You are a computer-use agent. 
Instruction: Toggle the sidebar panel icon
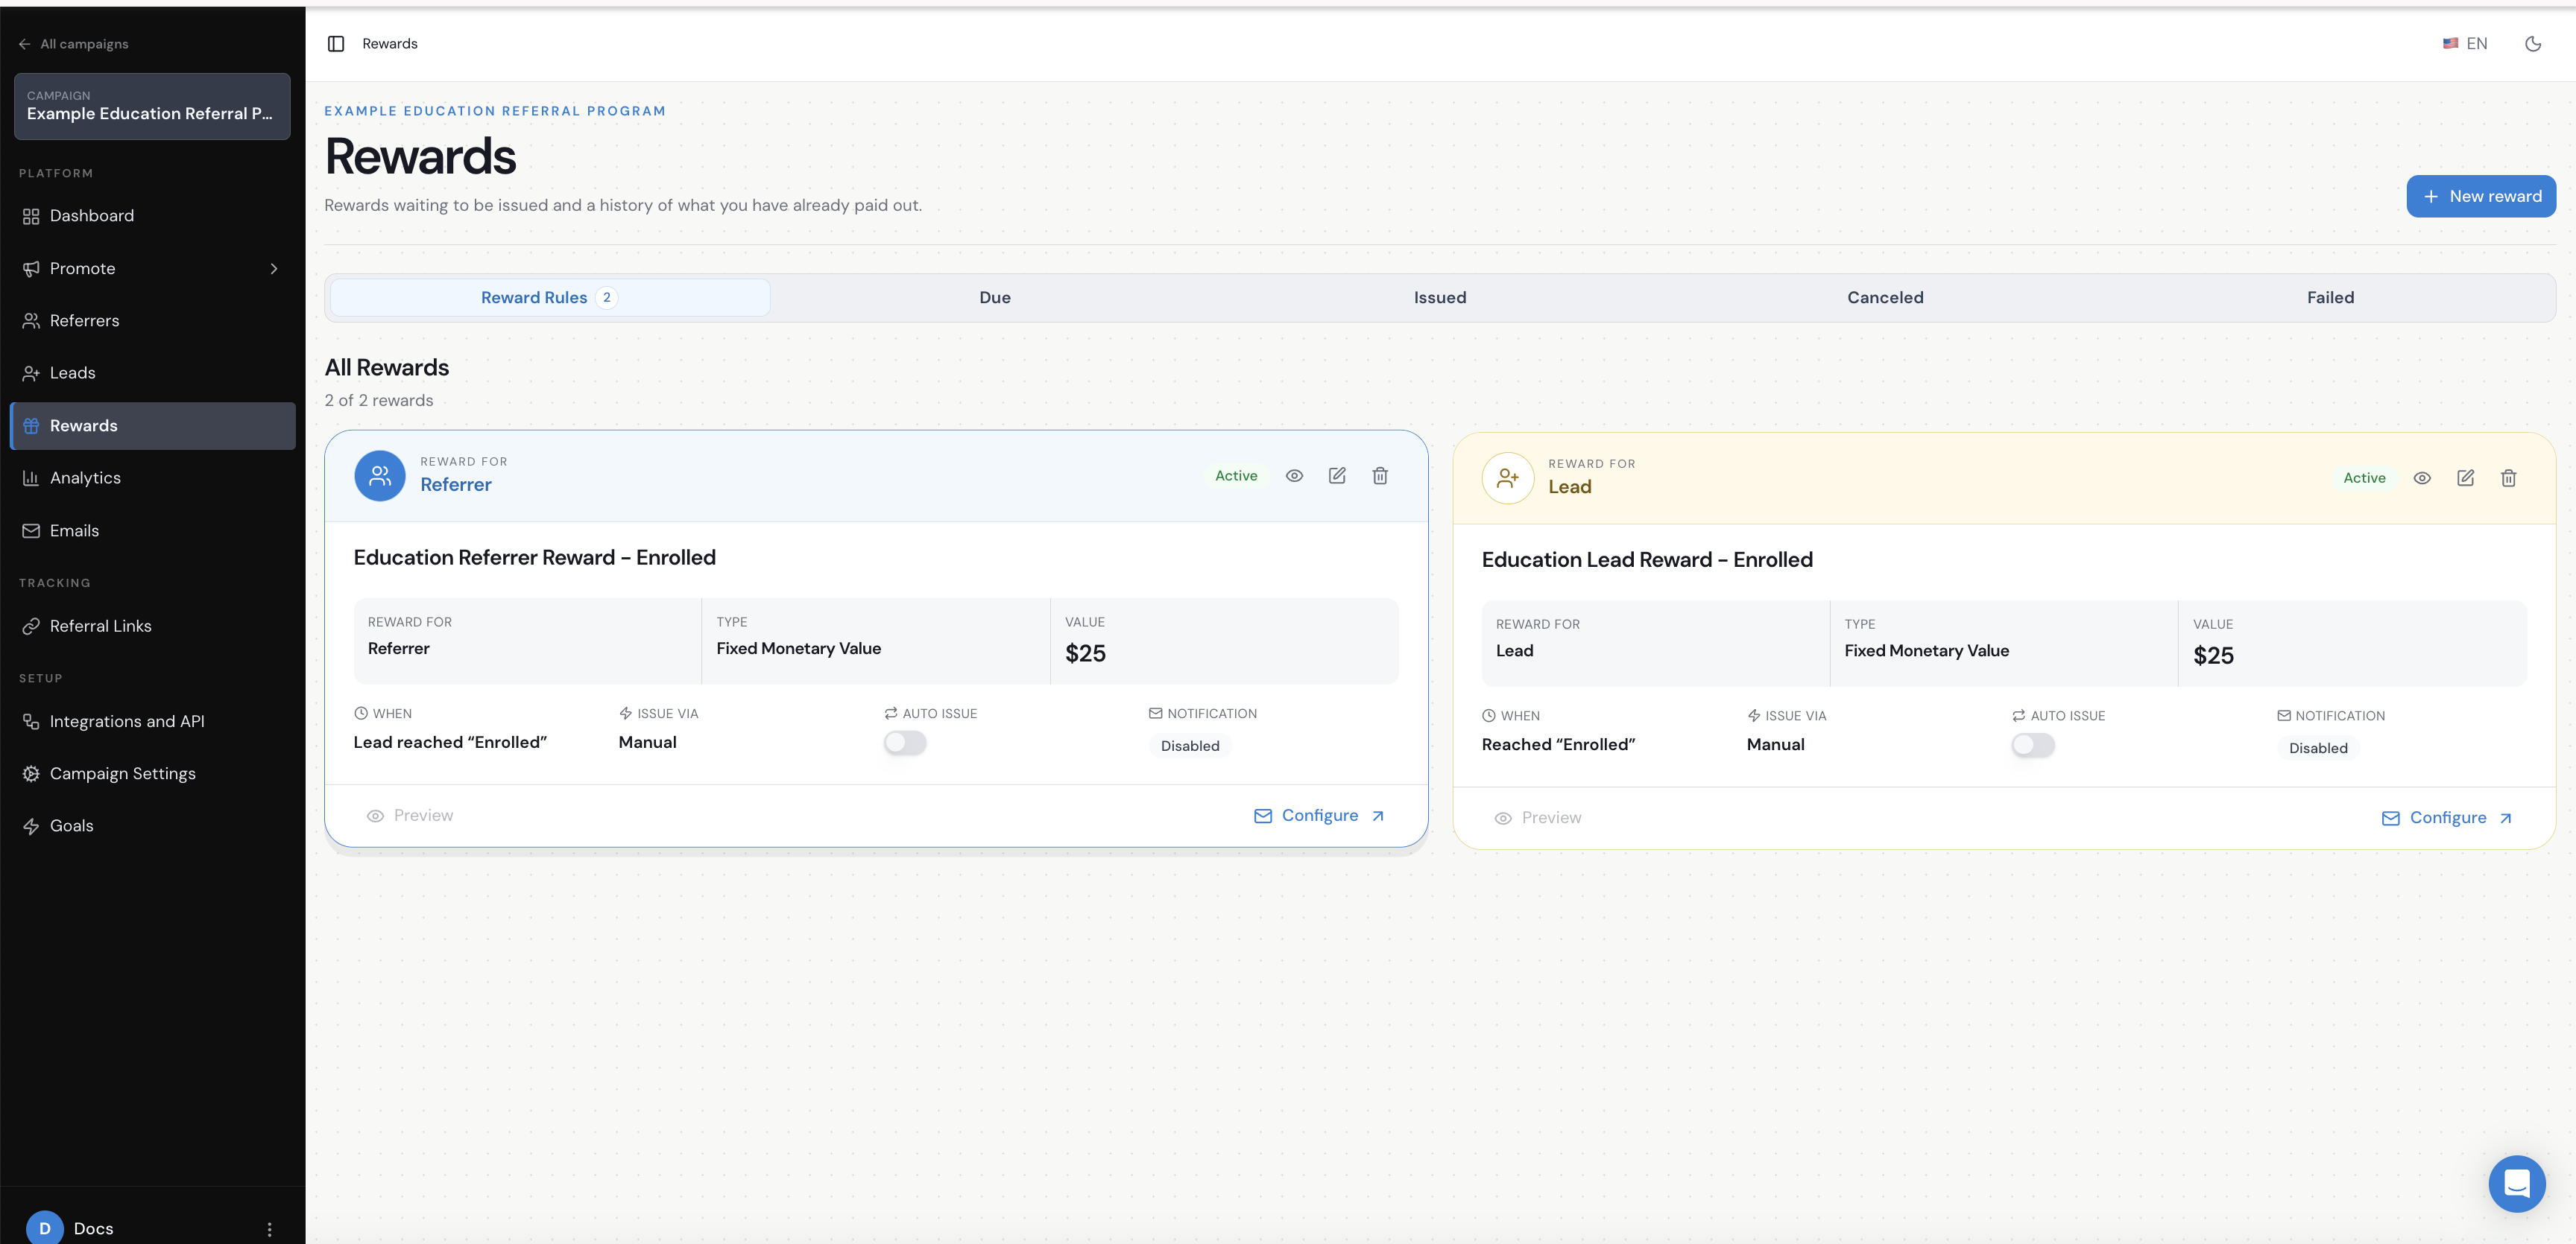click(336, 44)
